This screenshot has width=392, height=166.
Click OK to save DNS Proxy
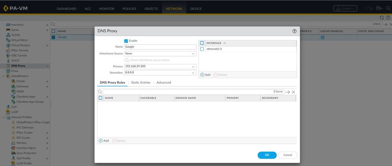coord(267,155)
